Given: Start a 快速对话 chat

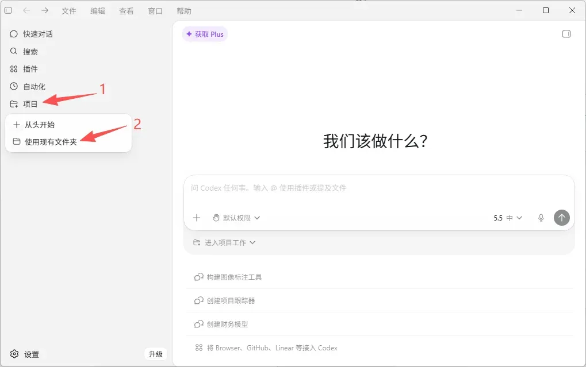Looking at the screenshot, I should pos(32,34).
